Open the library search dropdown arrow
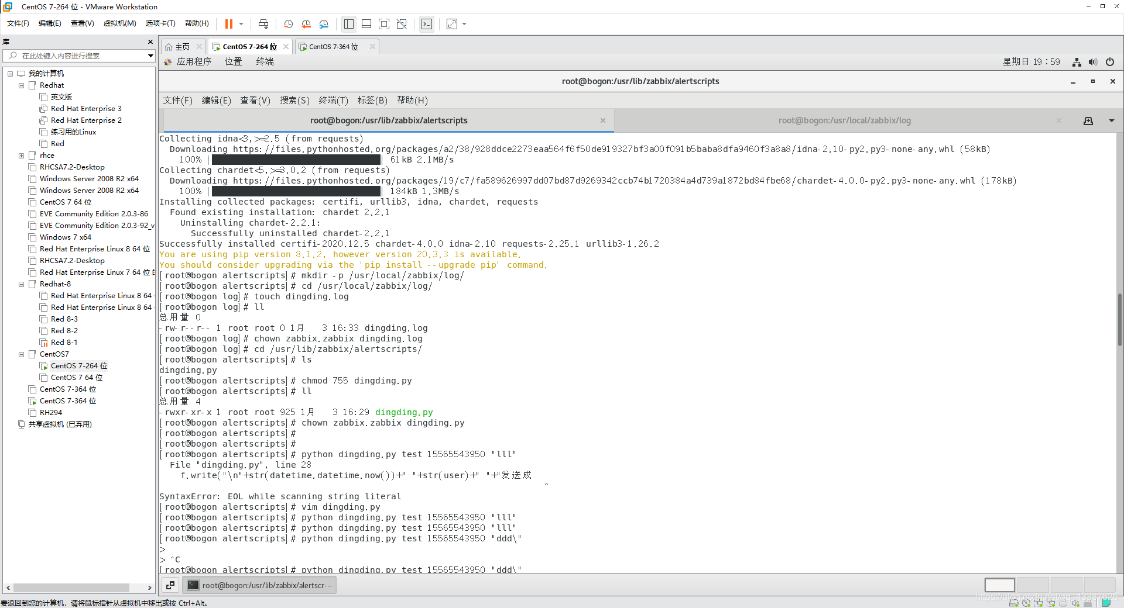The width and height of the screenshot is (1124, 608). 150,56
